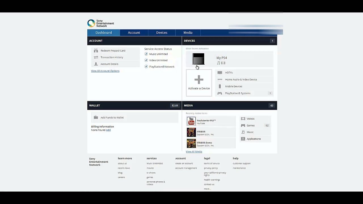The image size is (363, 204).
Task: Click the Sony Entertainment Network logo
Action: pos(101,23)
